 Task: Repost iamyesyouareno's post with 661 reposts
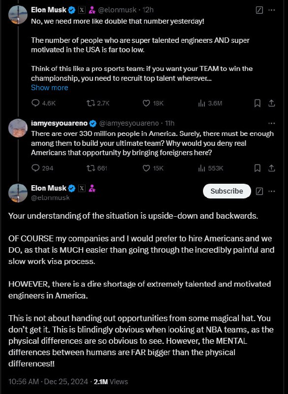pos(91,168)
